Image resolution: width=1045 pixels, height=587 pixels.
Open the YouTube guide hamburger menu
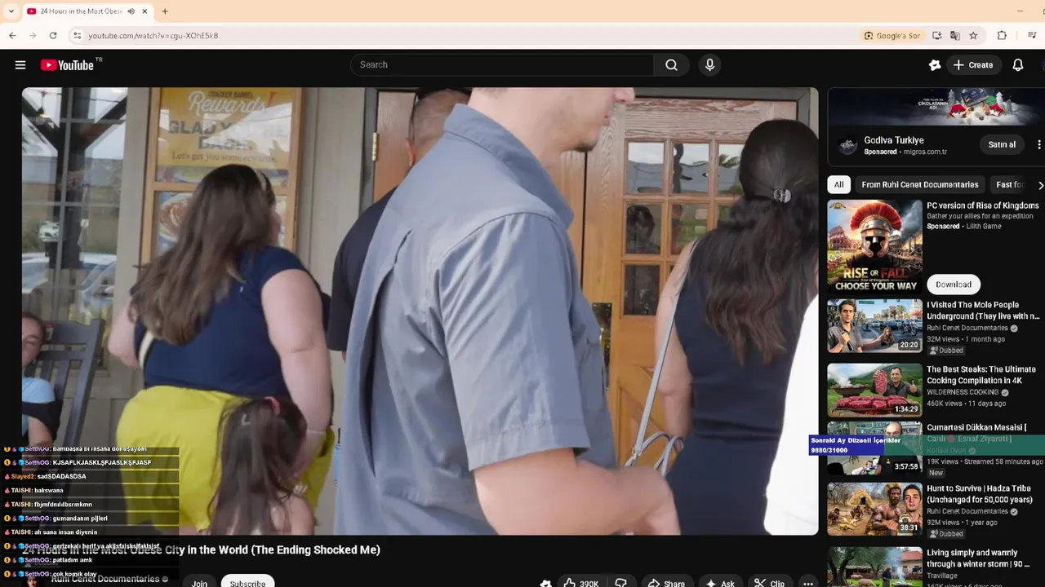(x=20, y=65)
